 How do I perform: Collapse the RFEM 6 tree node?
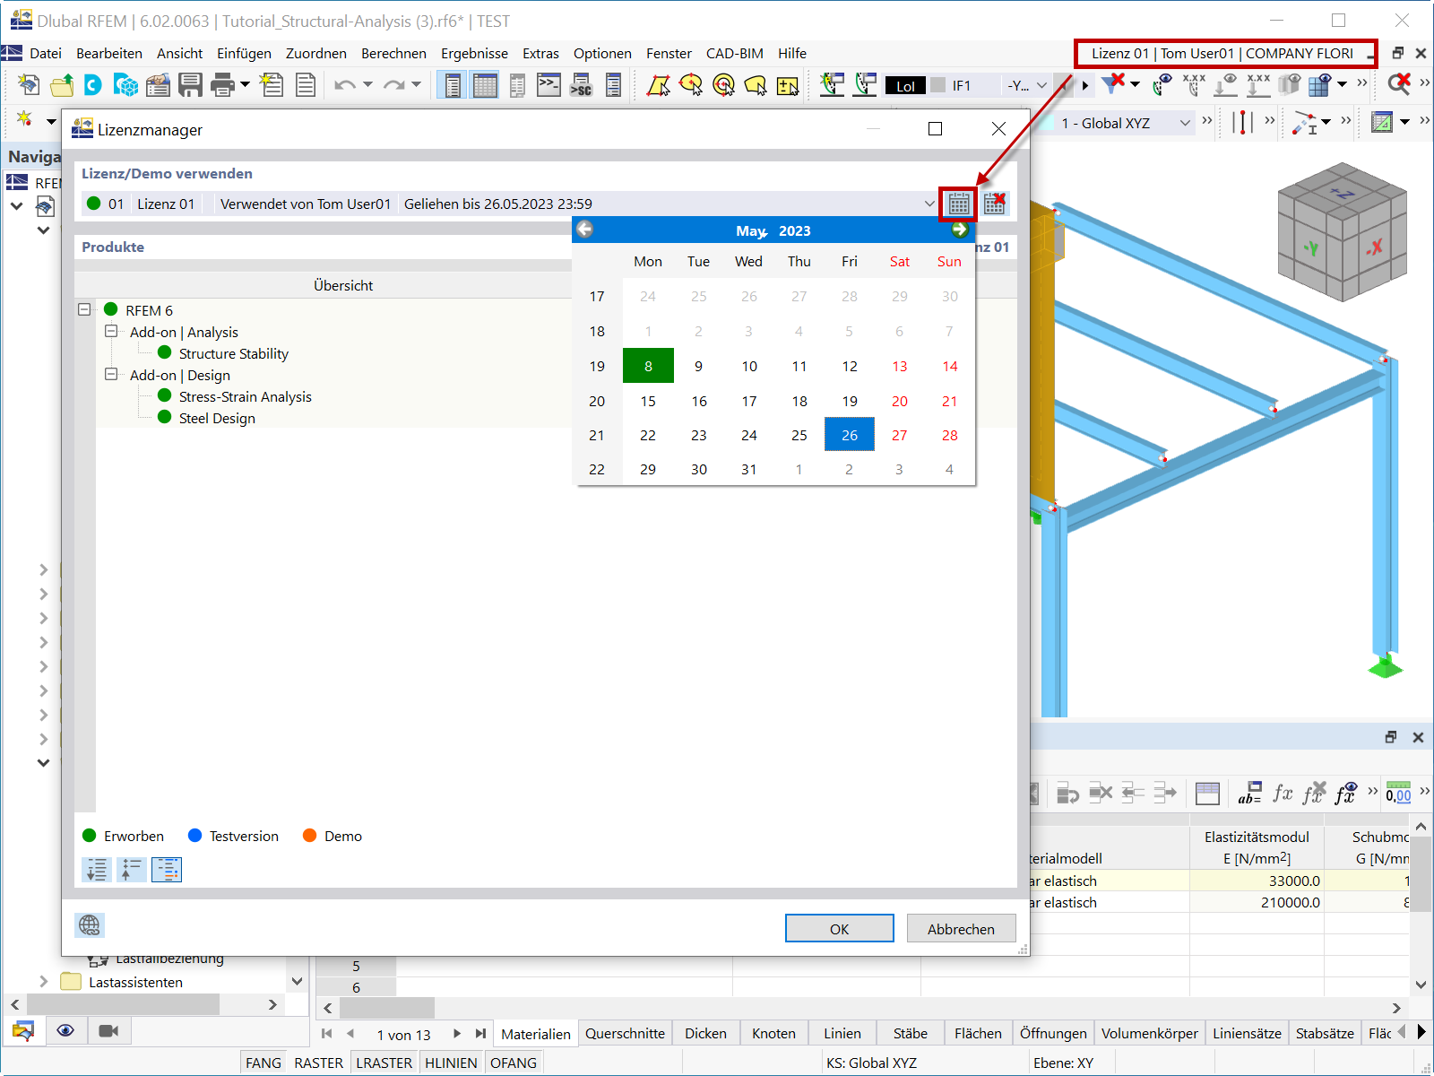[x=84, y=309]
